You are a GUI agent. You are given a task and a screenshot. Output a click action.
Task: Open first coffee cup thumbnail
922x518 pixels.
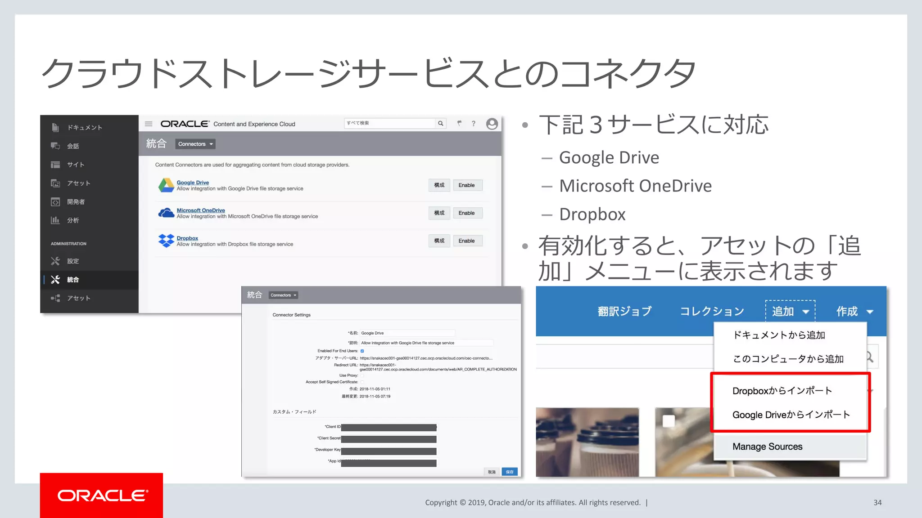(588, 442)
